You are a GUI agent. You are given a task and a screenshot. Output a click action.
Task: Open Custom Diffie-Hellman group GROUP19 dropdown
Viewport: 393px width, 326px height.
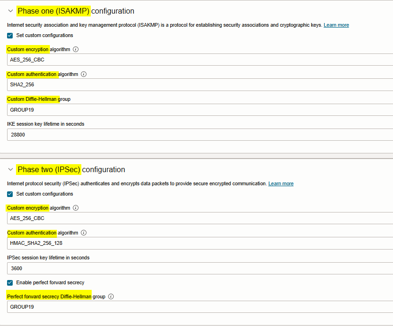(x=200, y=110)
